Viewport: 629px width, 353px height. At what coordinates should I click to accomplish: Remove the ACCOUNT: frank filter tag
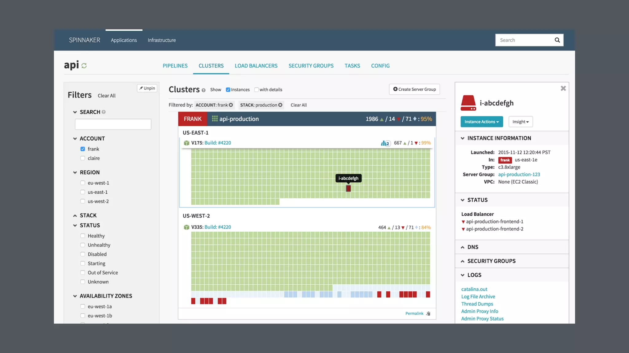[231, 105]
